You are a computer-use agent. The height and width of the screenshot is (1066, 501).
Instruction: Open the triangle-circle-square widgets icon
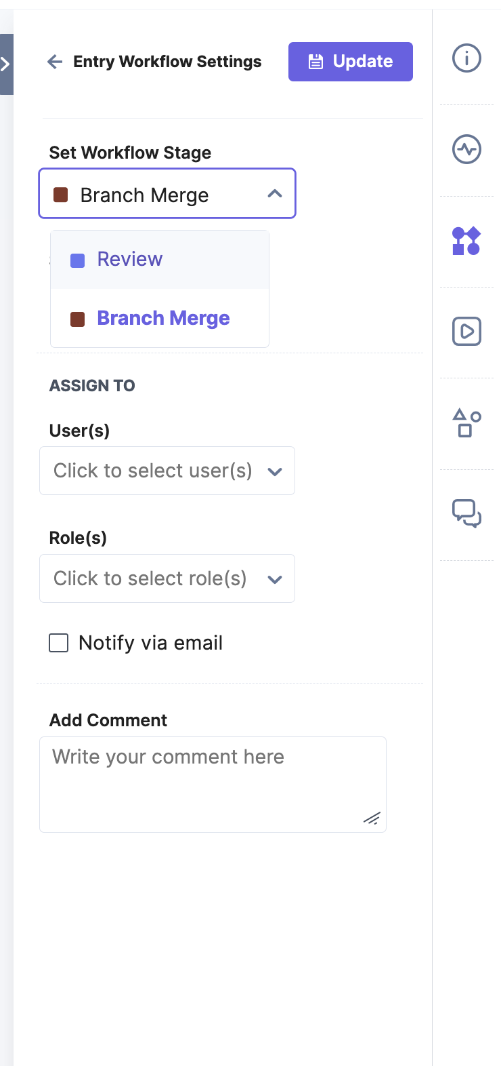tap(466, 422)
